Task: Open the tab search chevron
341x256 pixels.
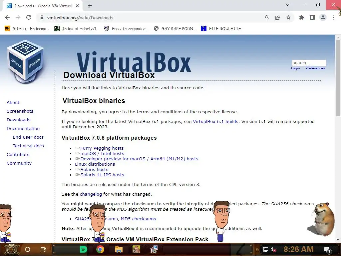Action: 287,5
